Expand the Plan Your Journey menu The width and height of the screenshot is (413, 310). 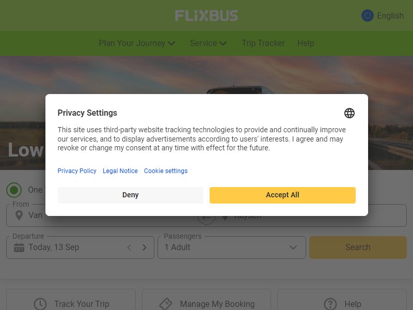click(137, 43)
